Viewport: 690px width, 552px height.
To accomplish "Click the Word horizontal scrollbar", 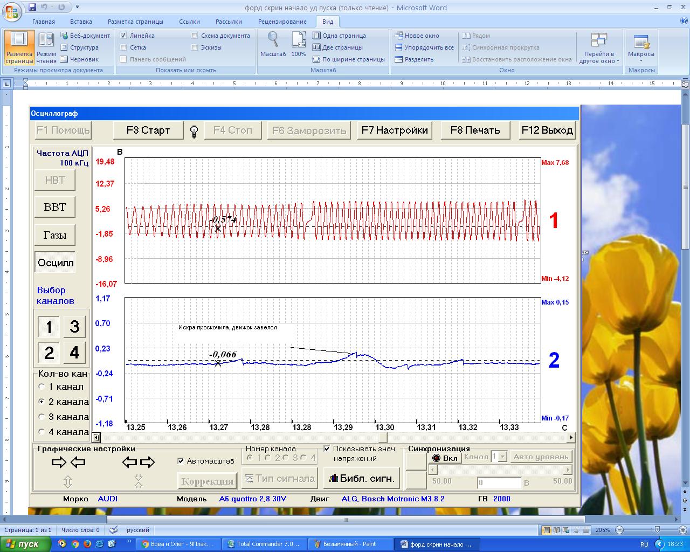I will [x=346, y=520].
